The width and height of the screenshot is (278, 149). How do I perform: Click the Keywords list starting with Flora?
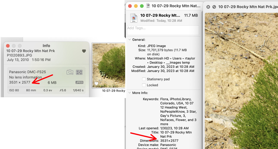click(x=178, y=112)
